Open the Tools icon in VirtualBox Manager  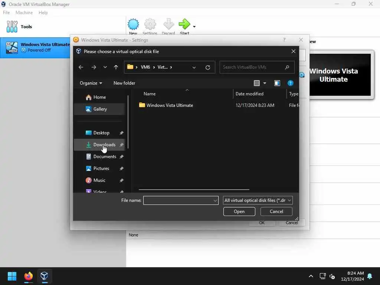[12, 26]
